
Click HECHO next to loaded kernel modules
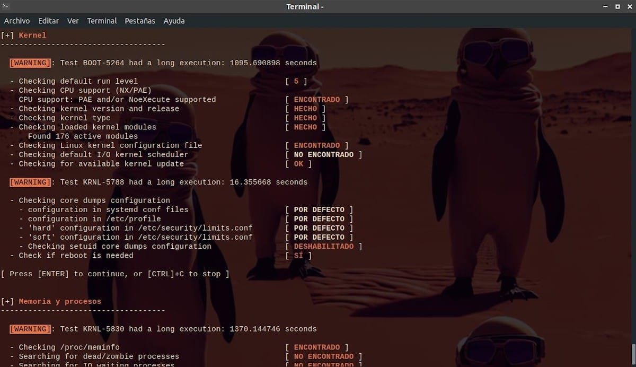pos(305,127)
